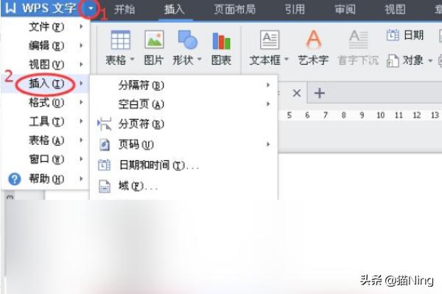The image size is (442, 294).
Task: Open the 表格 (A) menu item
Action: tap(46, 140)
